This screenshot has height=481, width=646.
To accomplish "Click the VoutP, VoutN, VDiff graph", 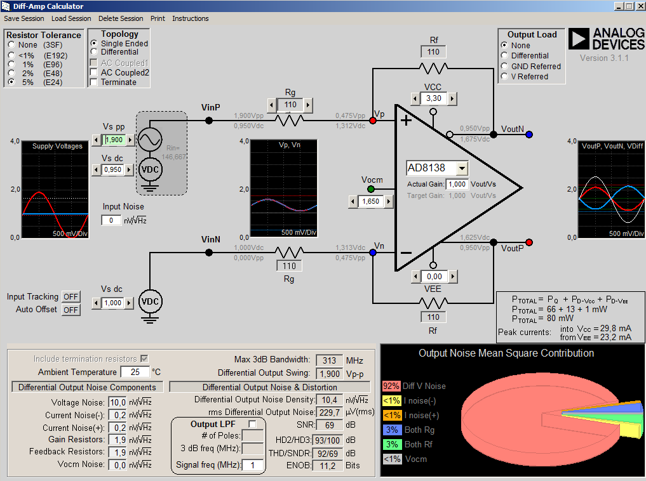I will (x=612, y=190).
